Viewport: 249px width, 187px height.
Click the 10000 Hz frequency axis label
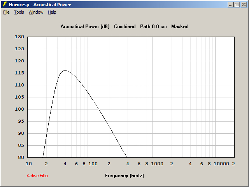(221, 164)
